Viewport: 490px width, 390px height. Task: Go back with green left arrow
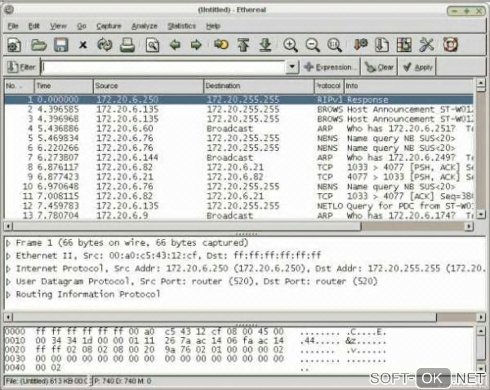tap(175, 45)
